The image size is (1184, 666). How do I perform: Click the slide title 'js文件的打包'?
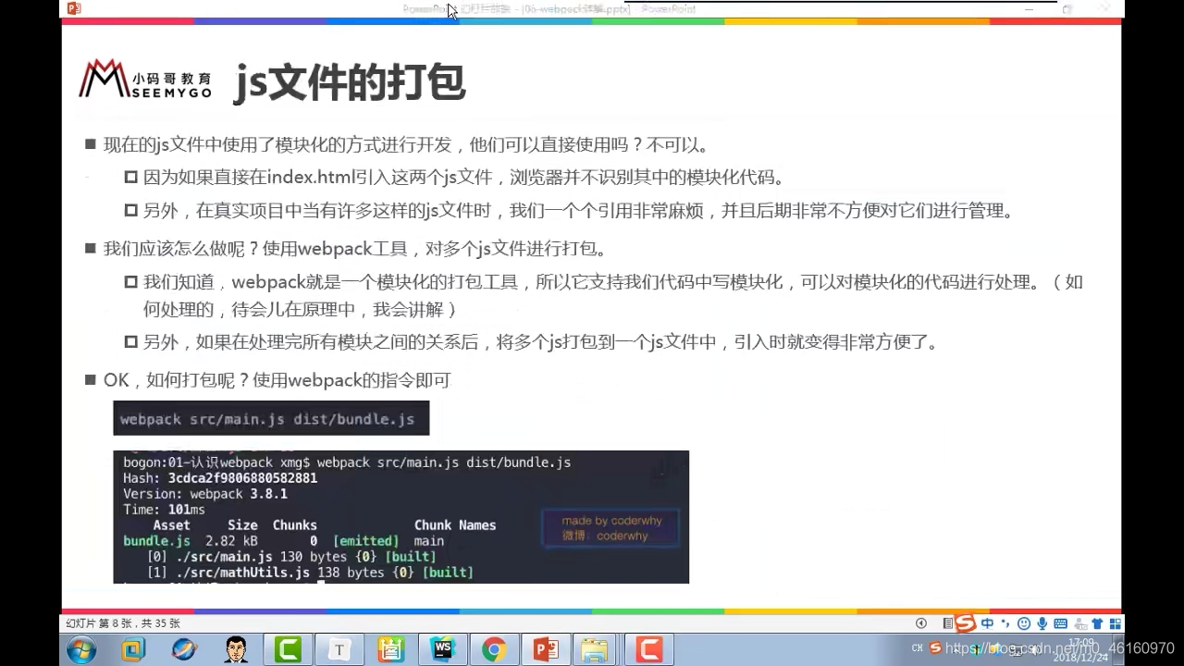pos(350,83)
